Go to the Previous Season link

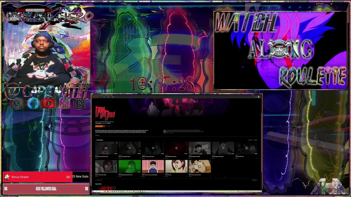click(x=99, y=180)
